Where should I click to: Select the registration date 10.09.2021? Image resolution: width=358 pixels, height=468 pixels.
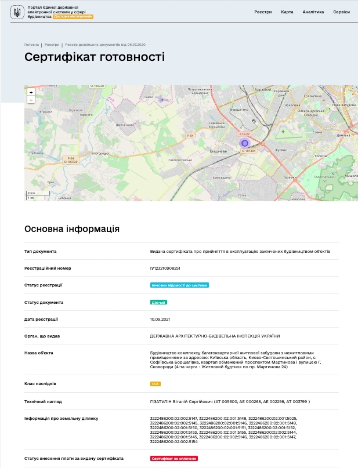click(160, 319)
